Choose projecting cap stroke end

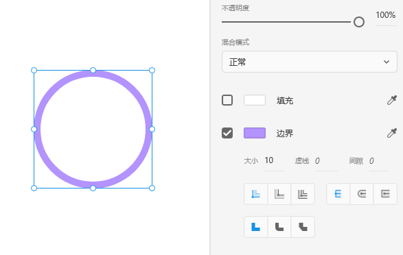pyautogui.click(x=385, y=194)
